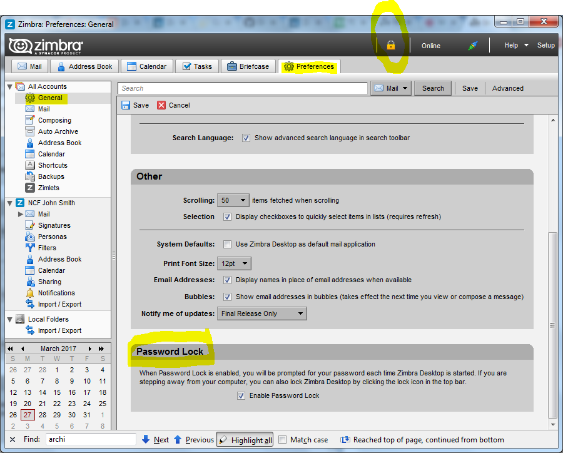
Task: Select General preferences item
Action: (50, 98)
